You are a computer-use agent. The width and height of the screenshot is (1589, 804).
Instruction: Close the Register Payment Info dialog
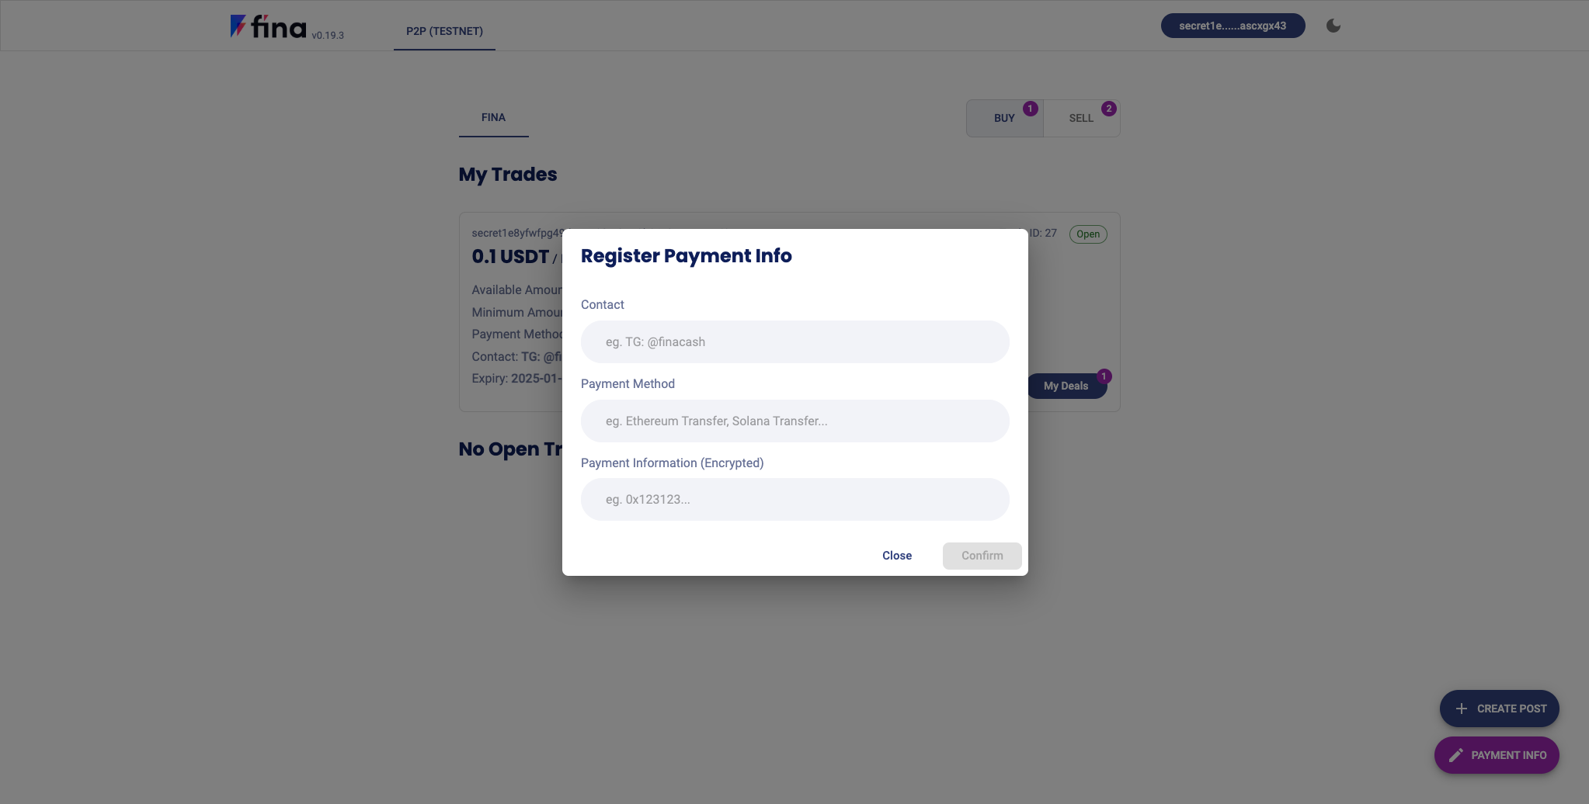[x=897, y=556]
